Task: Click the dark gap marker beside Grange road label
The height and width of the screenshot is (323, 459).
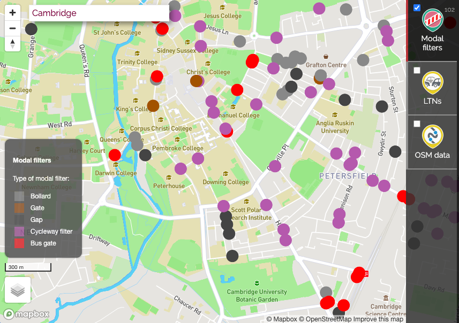Action: tap(31, 29)
